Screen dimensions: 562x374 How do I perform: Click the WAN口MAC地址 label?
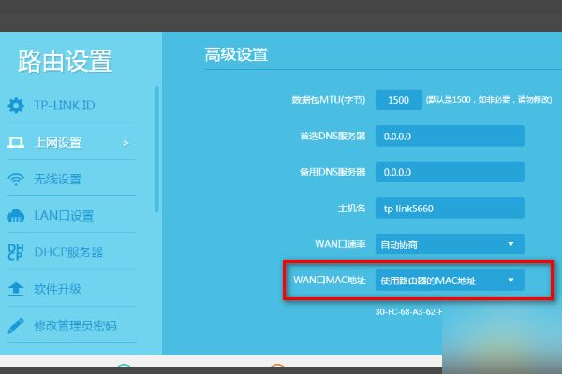[x=330, y=280]
